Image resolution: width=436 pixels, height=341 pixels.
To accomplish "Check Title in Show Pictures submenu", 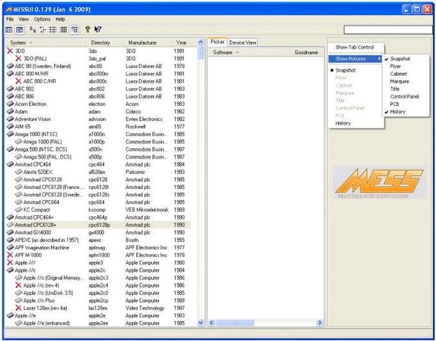I will tap(406, 89).
